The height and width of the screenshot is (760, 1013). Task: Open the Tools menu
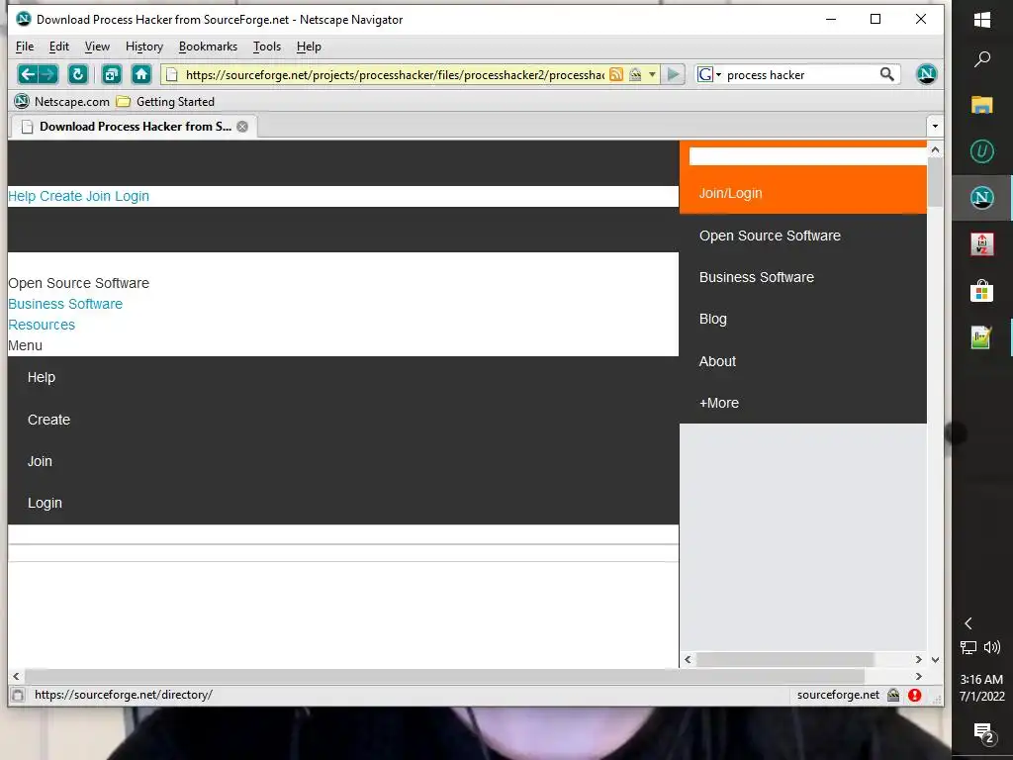coord(267,47)
